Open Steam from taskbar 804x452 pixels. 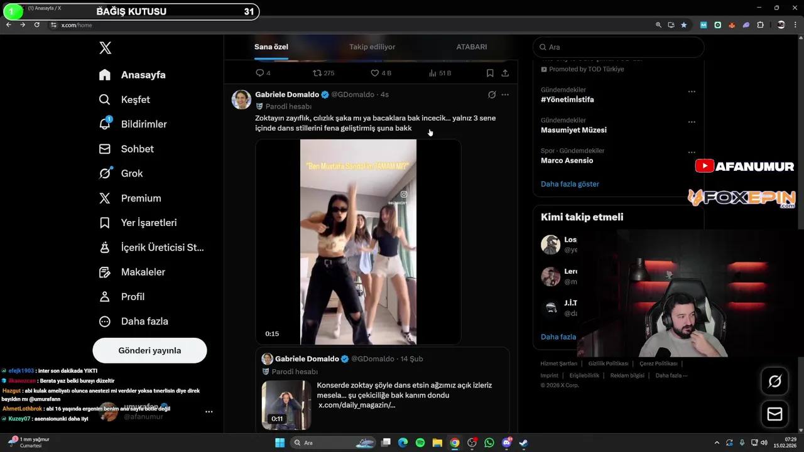coord(523,443)
